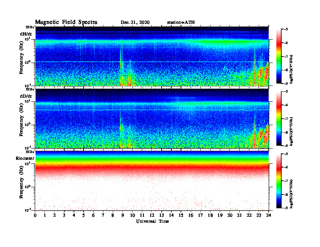
Task: Select the date text "Dec. 21, 2020"
Action: point(135,23)
